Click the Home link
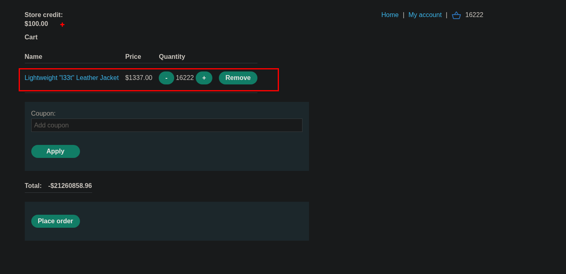The image size is (566, 274). pyautogui.click(x=390, y=15)
